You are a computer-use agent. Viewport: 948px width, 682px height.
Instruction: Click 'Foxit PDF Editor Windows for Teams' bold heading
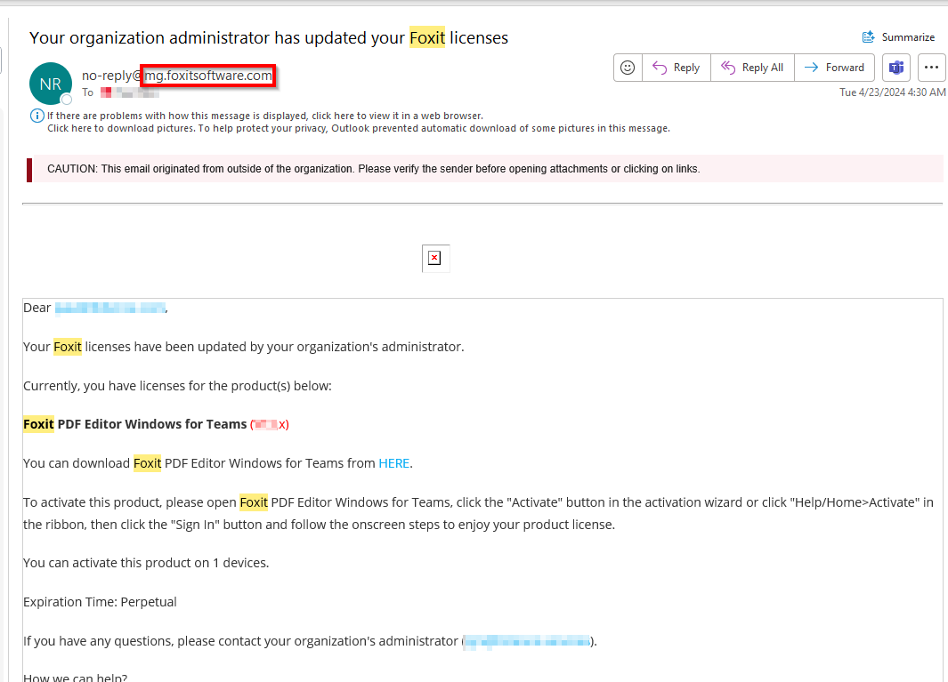(x=134, y=425)
